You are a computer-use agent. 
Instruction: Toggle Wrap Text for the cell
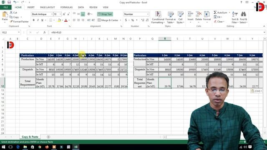[x=105, y=14]
